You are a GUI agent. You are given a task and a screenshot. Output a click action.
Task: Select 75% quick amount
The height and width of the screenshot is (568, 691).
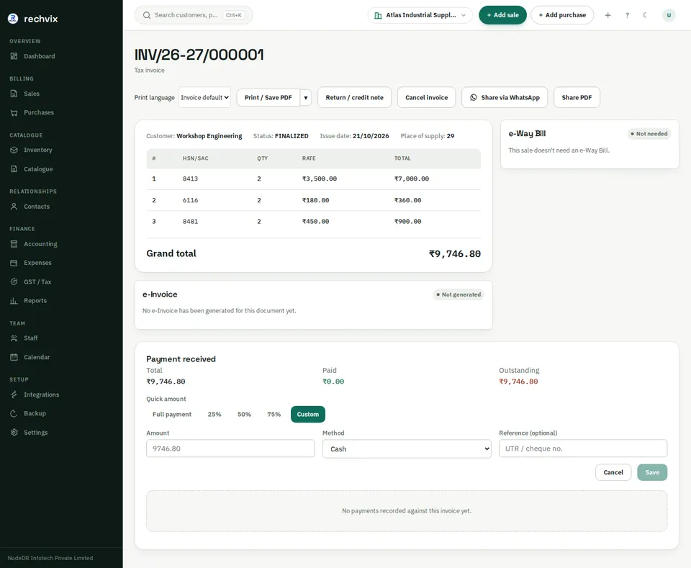click(274, 414)
